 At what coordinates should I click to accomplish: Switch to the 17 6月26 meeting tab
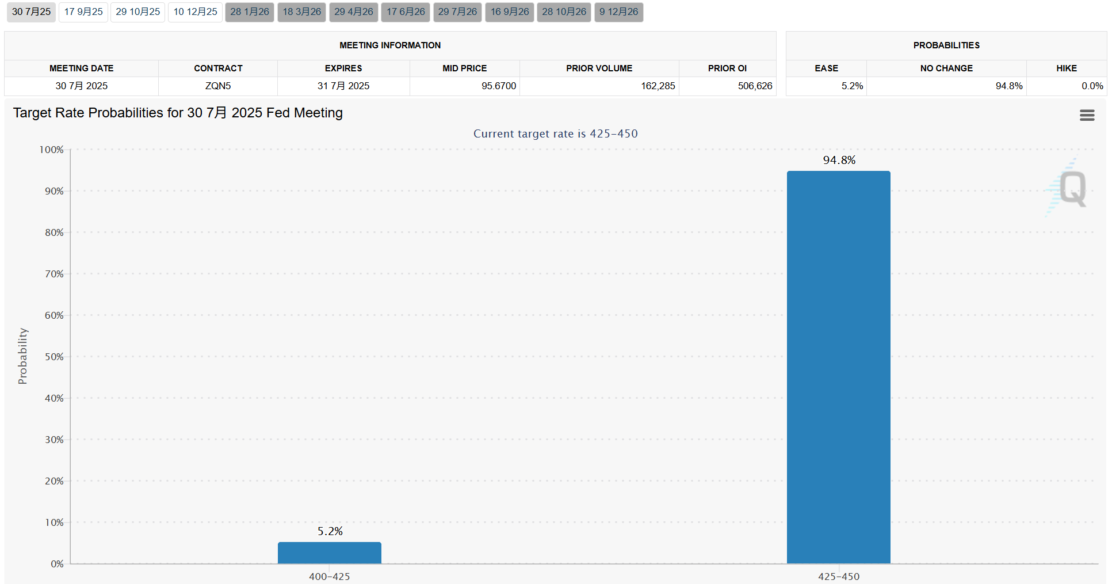coord(406,12)
